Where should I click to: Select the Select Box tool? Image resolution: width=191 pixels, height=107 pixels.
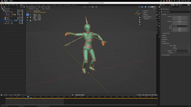(x=28, y=12)
